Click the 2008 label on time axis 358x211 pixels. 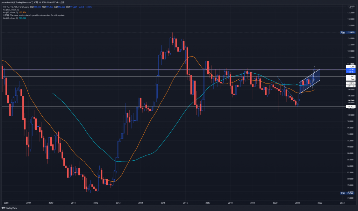(x=6, y=202)
